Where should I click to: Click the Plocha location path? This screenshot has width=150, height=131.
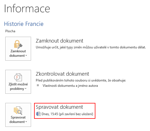10,31
